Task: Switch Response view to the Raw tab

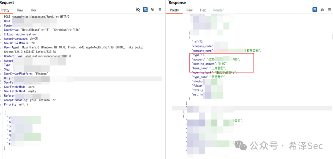Action: [x=189, y=10]
